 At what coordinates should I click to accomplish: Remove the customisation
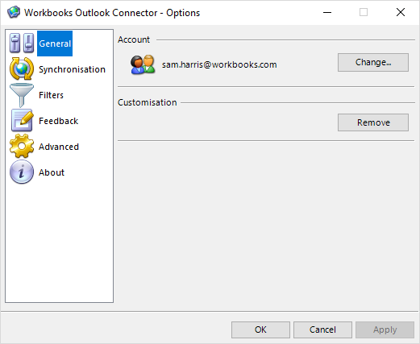pos(373,122)
